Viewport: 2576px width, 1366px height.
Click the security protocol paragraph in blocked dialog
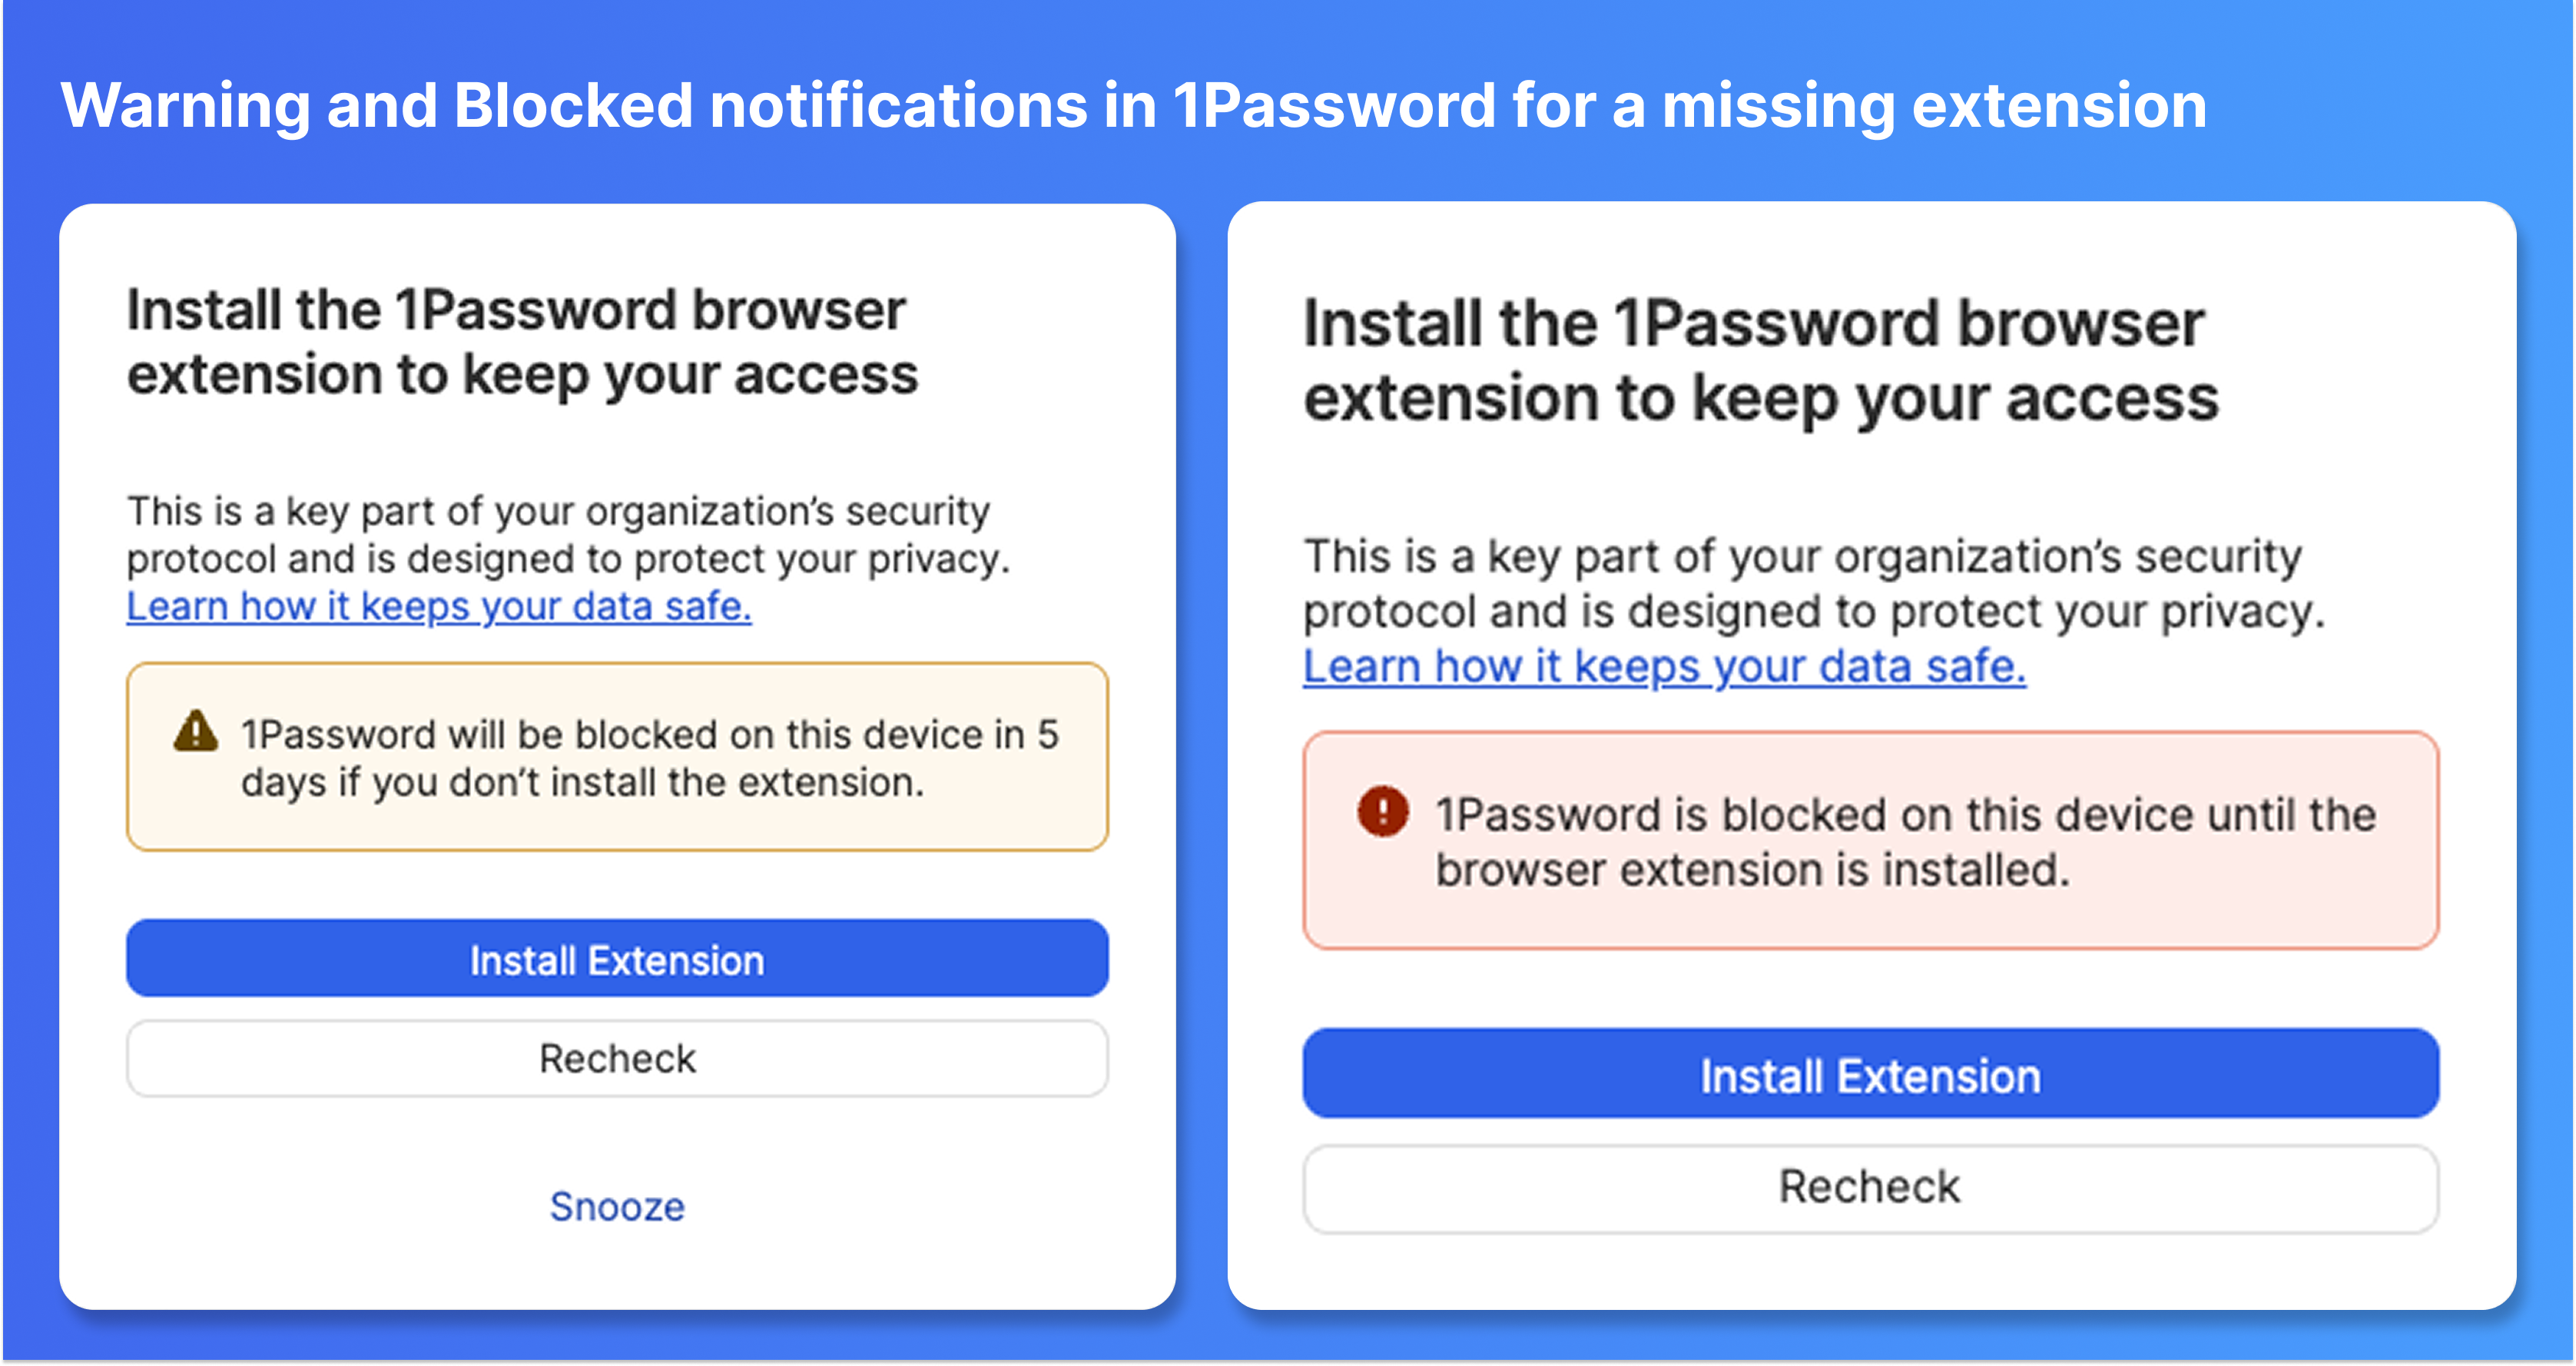[x=1812, y=583]
